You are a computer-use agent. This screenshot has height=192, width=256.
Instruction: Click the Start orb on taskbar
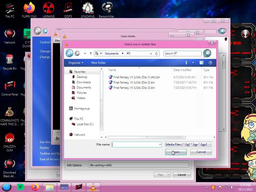click(6, 187)
